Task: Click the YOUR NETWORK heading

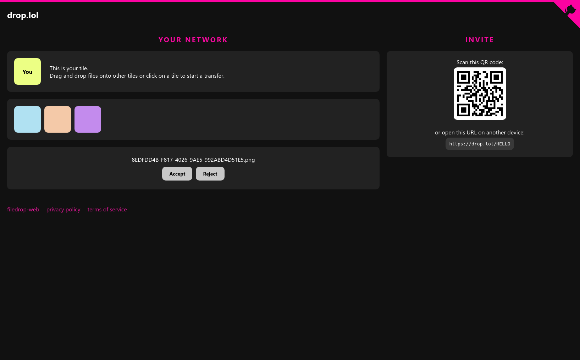Action: pos(193,40)
